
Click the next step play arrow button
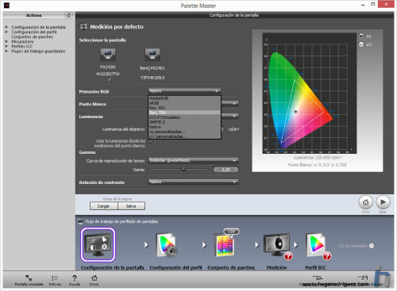point(383,202)
